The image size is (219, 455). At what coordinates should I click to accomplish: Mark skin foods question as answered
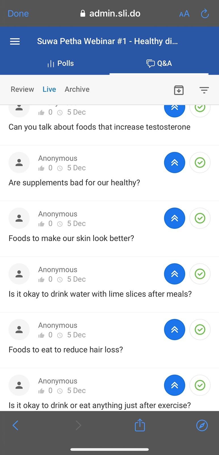[200, 218]
